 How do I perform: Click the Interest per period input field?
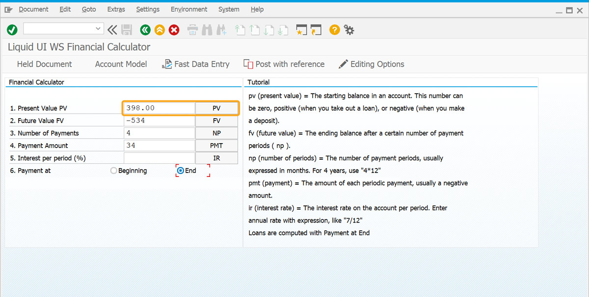click(160, 158)
